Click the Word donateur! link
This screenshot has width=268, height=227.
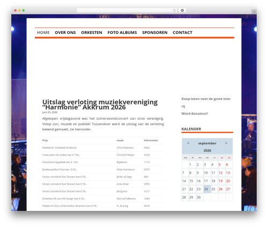pyautogui.click(x=195, y=114)
